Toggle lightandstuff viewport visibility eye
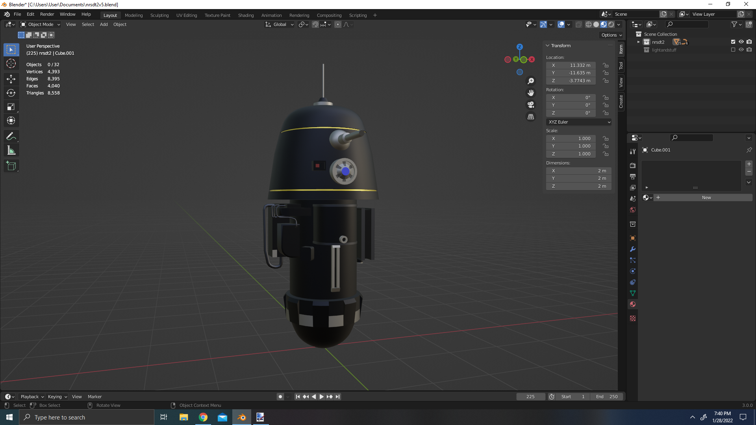This screenshot has height=425, width=756. click(741, 50)
